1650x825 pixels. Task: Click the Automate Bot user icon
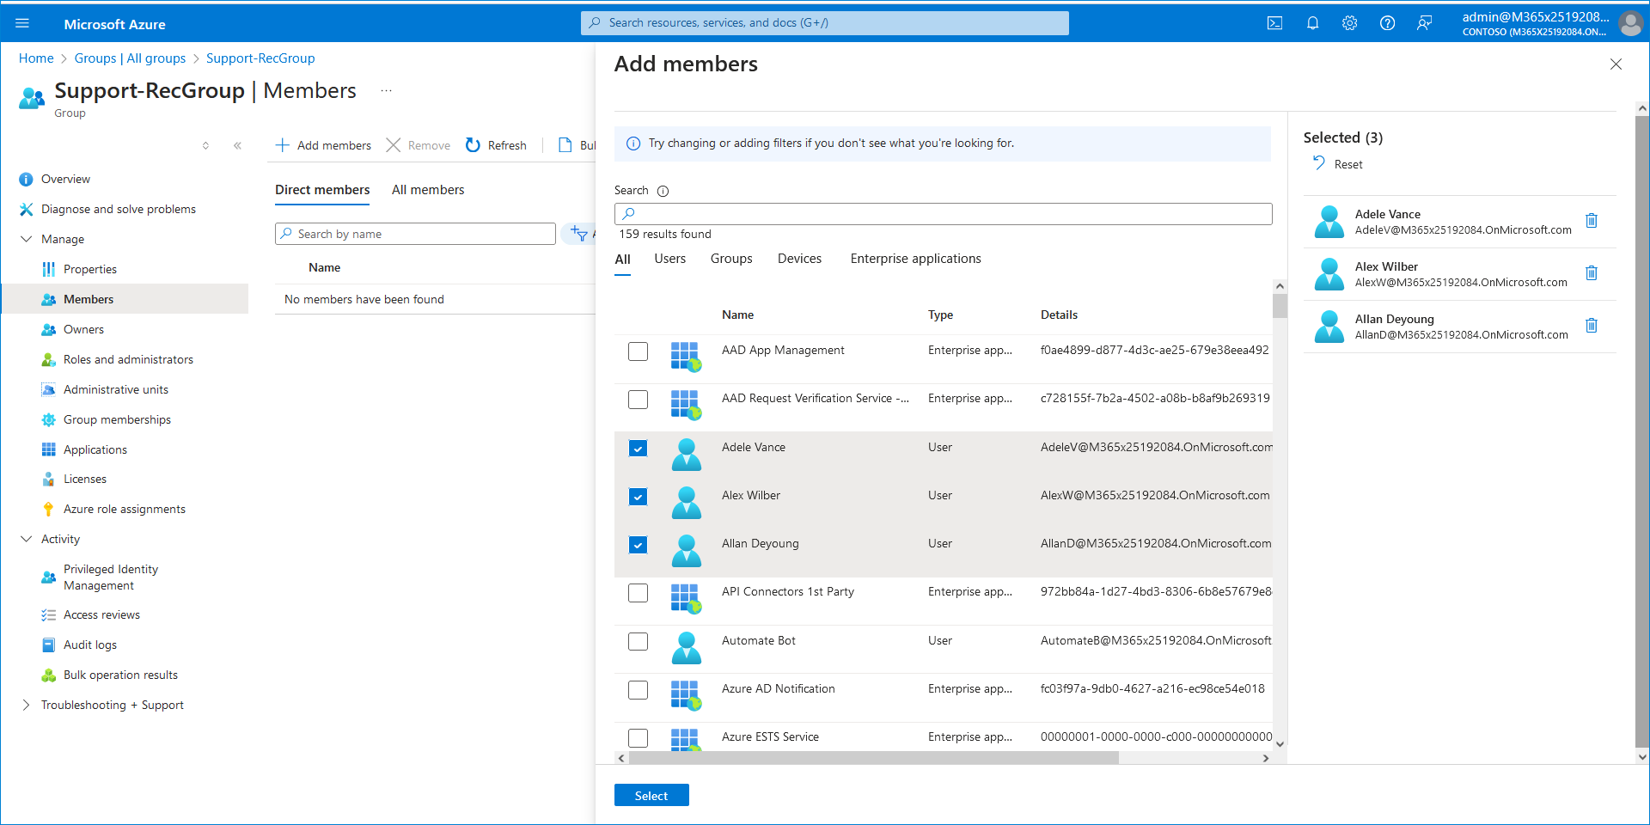point(686,647)
